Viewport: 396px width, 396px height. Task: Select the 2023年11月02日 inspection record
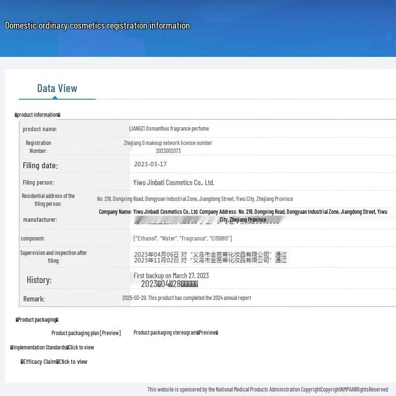click(x=210, y=260)
